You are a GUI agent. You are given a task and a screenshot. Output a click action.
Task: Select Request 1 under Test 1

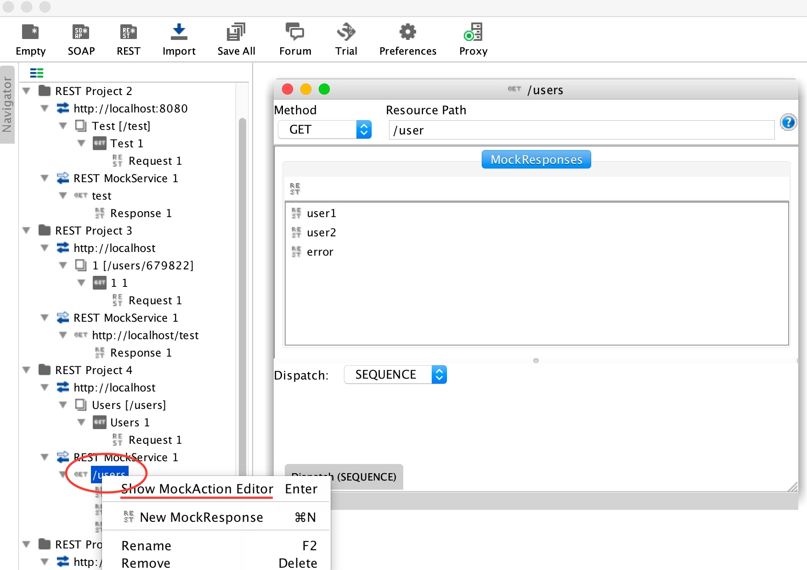pos(155,161)
